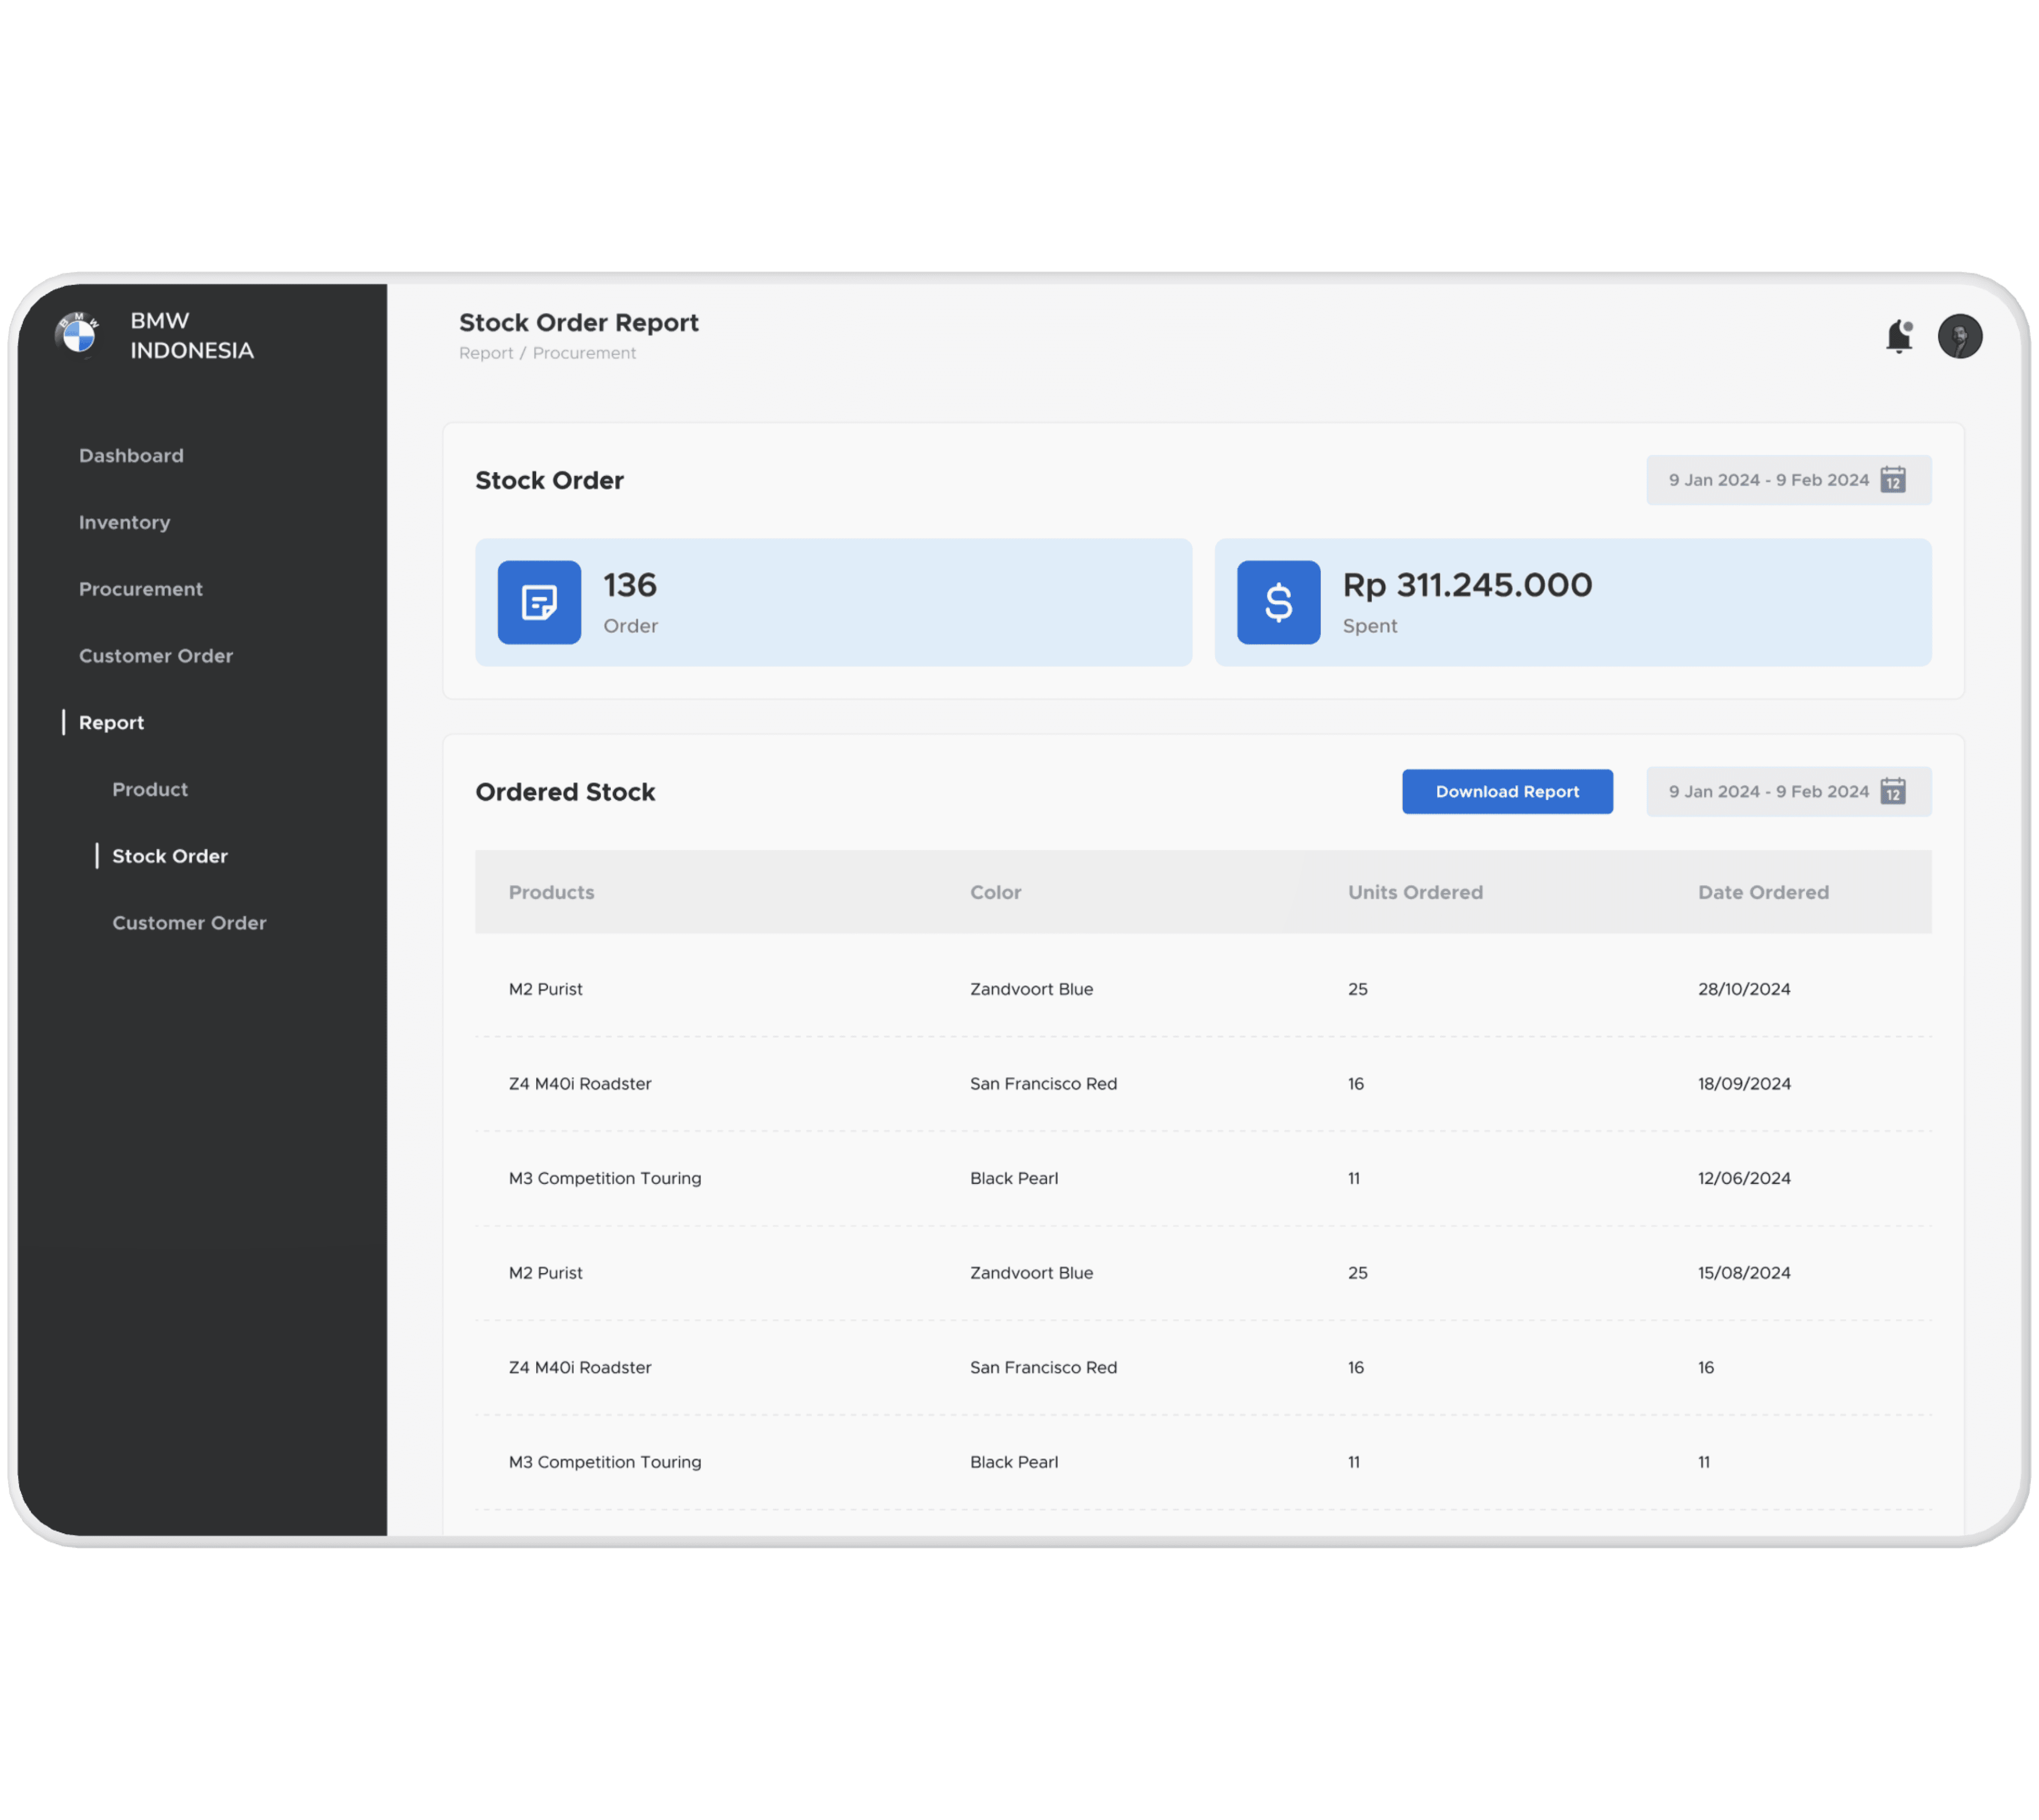Go to Dashboard in the sidebar
The width and height of the screenshot is (2039, 1820).
pyautogui.click(x=131, y=455)
